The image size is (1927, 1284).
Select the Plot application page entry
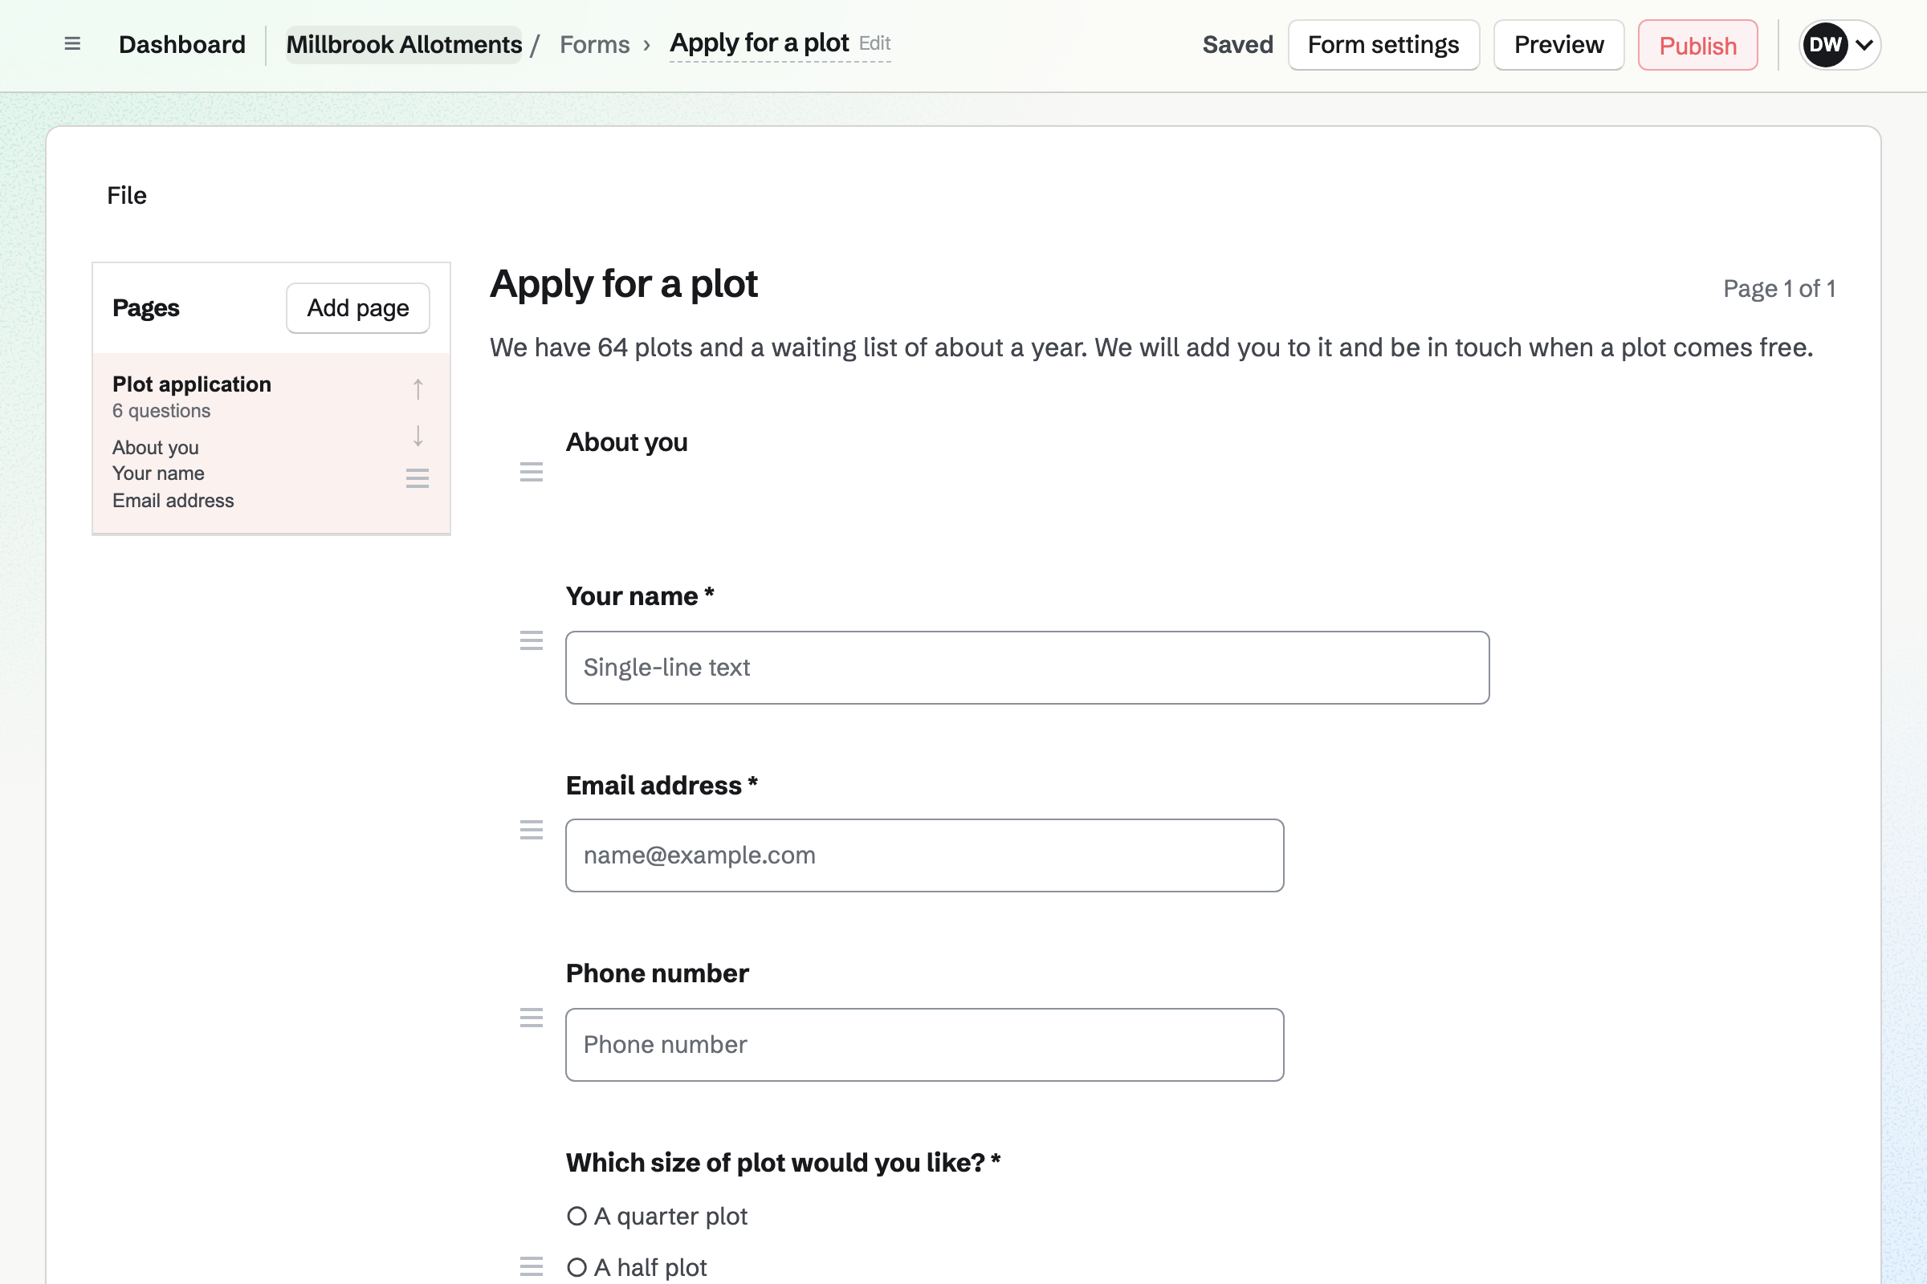271,443
